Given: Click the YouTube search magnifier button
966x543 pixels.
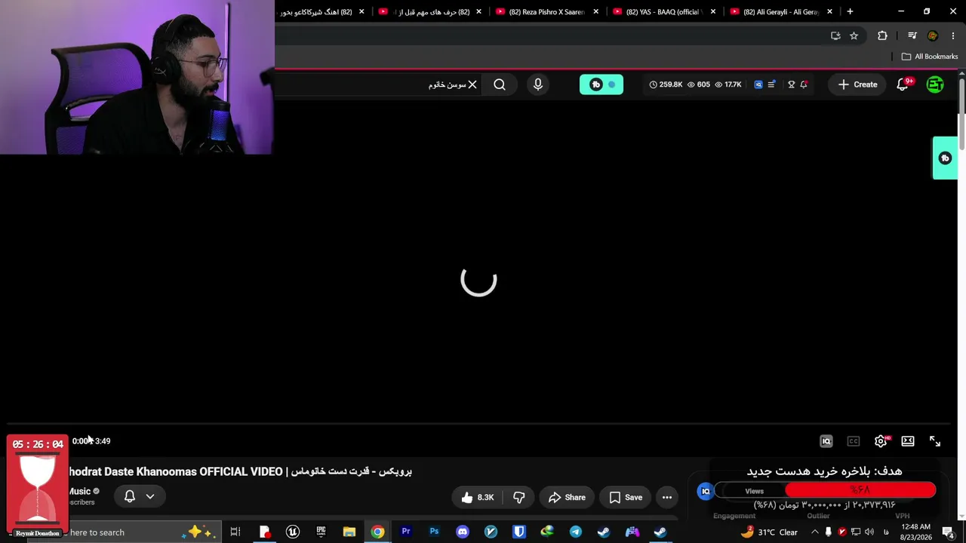Looking at the screenshot, I should tap(500, 84).
